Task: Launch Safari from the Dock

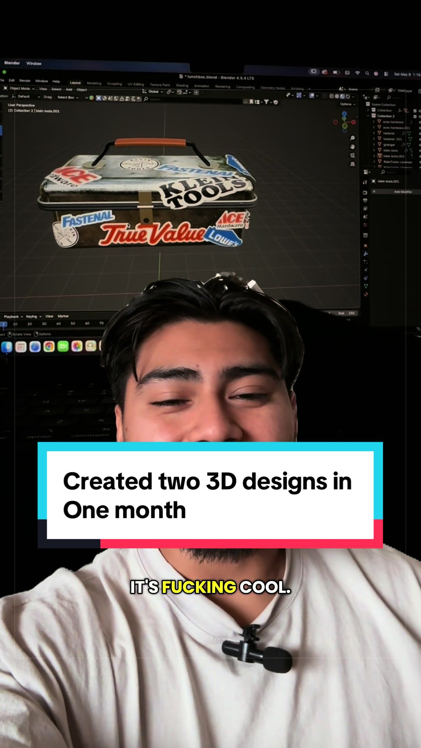Action: (x=35, y=346)
